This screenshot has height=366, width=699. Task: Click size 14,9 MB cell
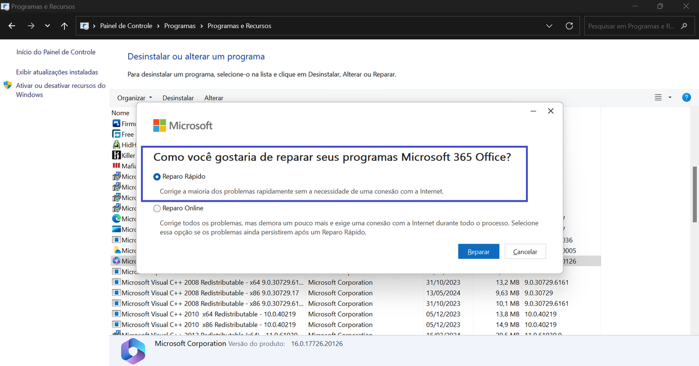(507, 325)
